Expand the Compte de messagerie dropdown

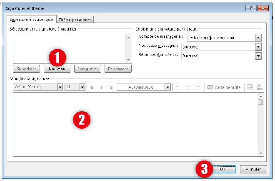pos(258,38)
